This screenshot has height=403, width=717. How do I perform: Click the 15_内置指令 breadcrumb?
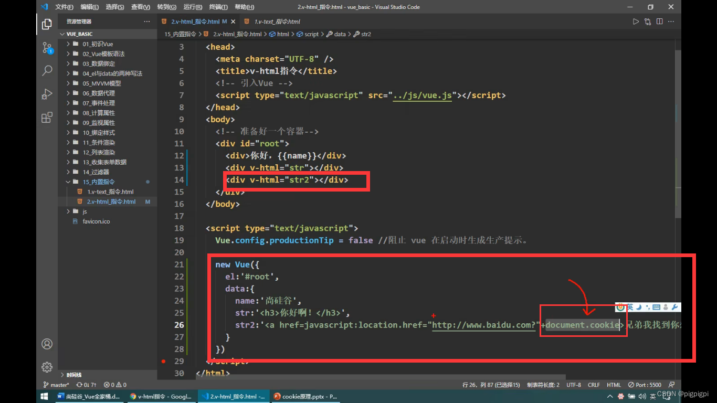tap(180, 34)
